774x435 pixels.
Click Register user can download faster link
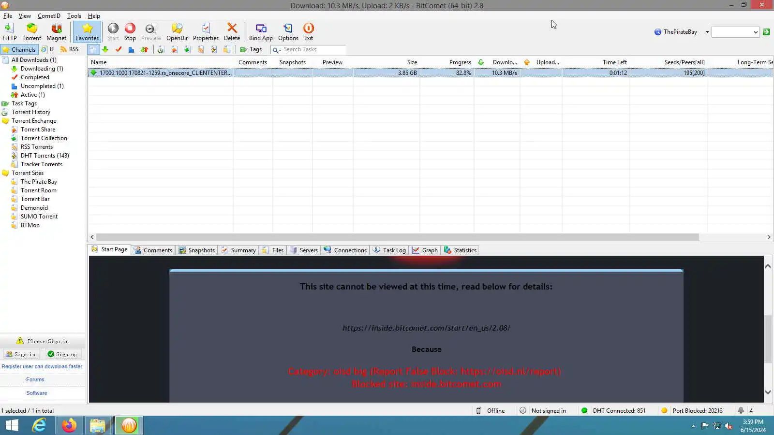tap(42, 366)
